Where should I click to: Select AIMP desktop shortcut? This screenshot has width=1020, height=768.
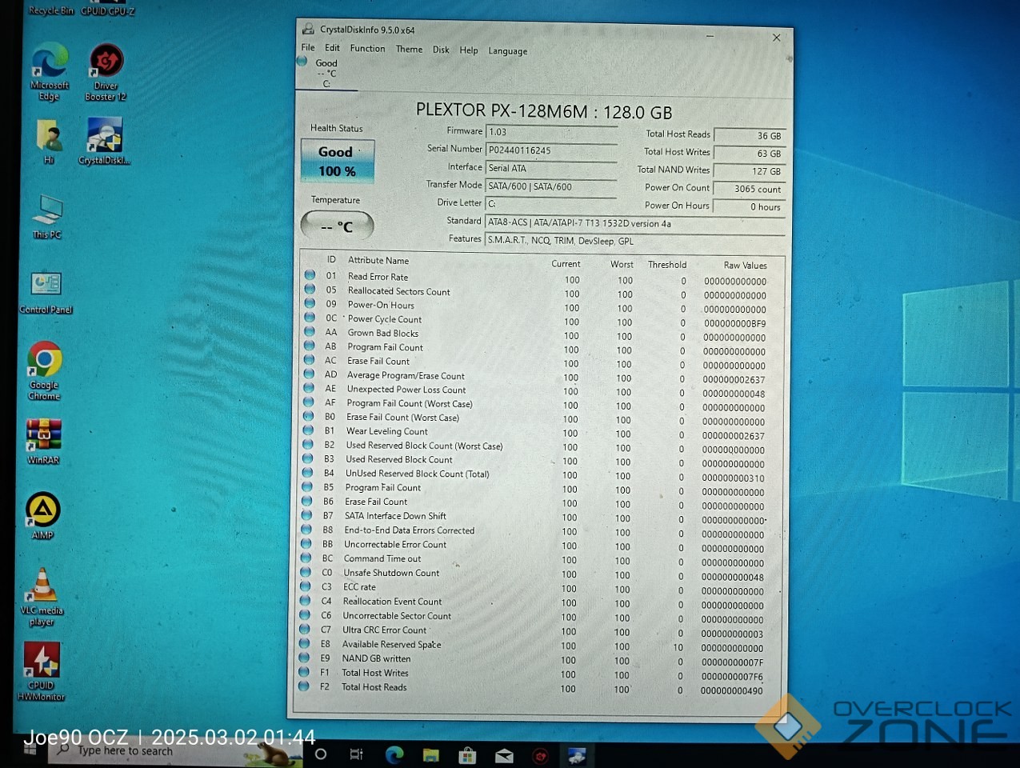click(x=43, y=516)
